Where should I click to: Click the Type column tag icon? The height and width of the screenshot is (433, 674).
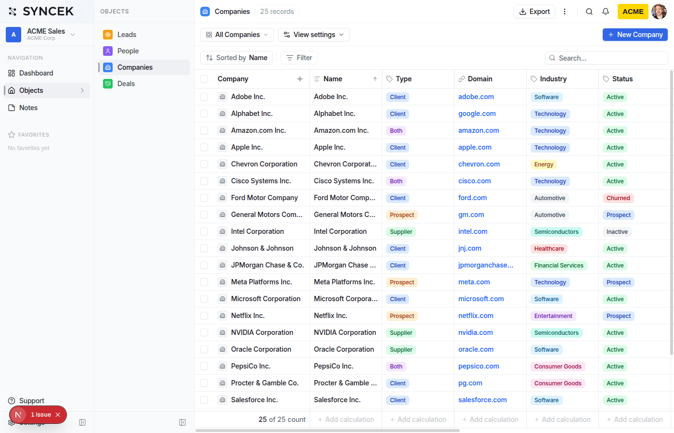[x=389, y=79]
